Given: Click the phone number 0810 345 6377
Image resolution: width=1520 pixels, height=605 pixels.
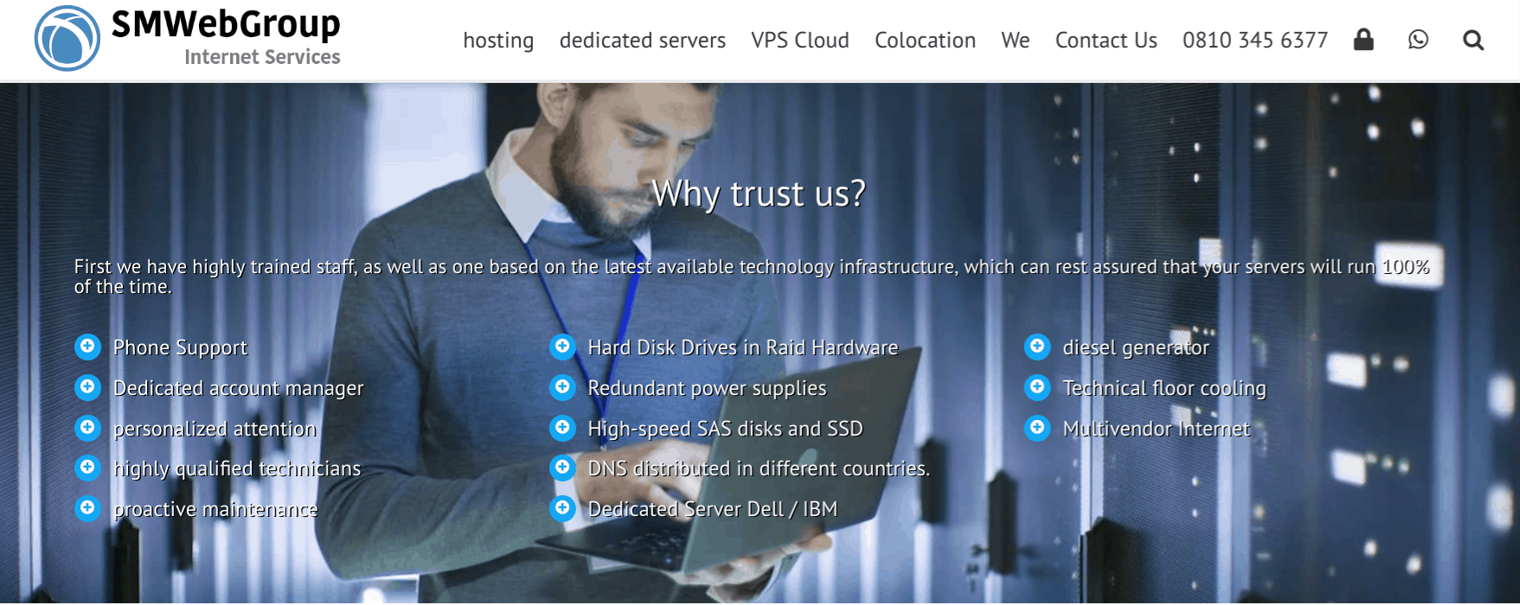Looking at the screenshot, I should pos(1254,41).
